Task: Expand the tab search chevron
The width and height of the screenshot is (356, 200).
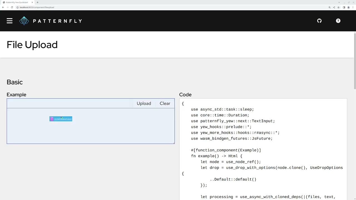Action: pyautogui.click(x=339, y=2)
